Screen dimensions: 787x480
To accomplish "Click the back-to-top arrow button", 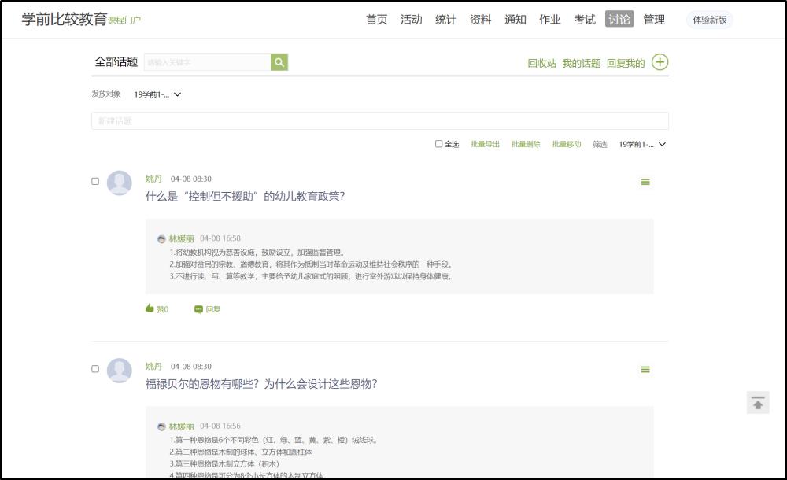I will (758, 403).
